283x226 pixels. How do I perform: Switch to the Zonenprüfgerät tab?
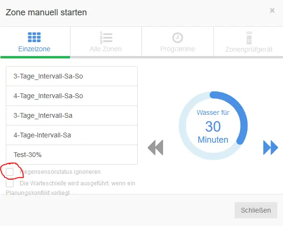coord(248,42)
